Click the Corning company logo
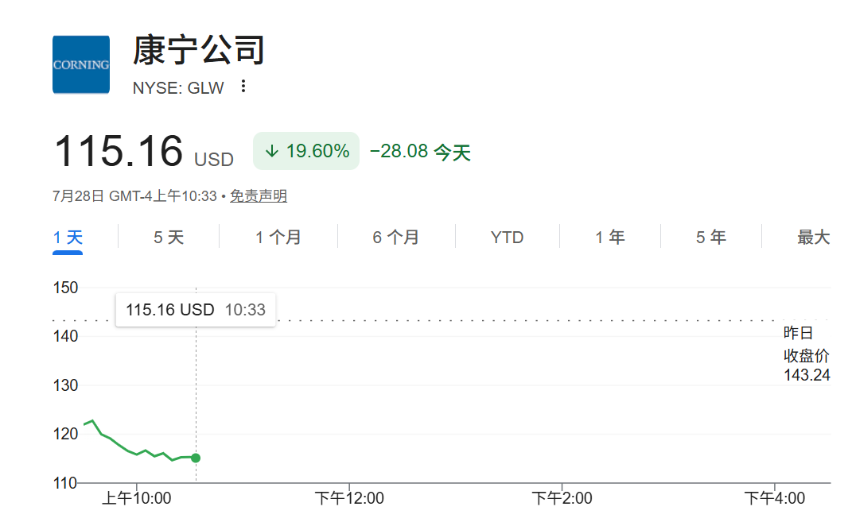The width and height of the screenshot is (852, 522). click(81, 64)
